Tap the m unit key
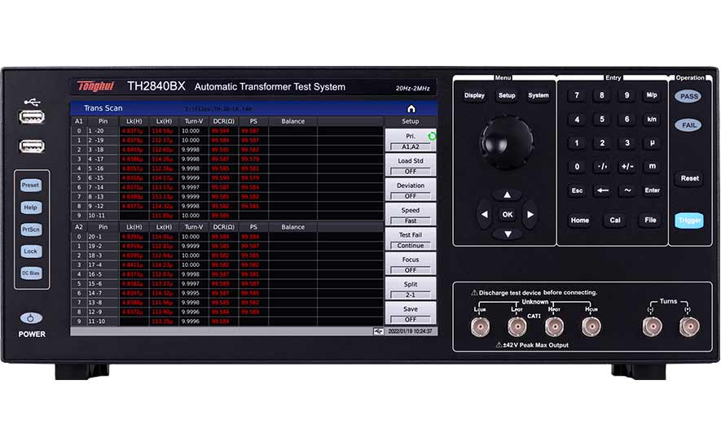 pos(652,166)
